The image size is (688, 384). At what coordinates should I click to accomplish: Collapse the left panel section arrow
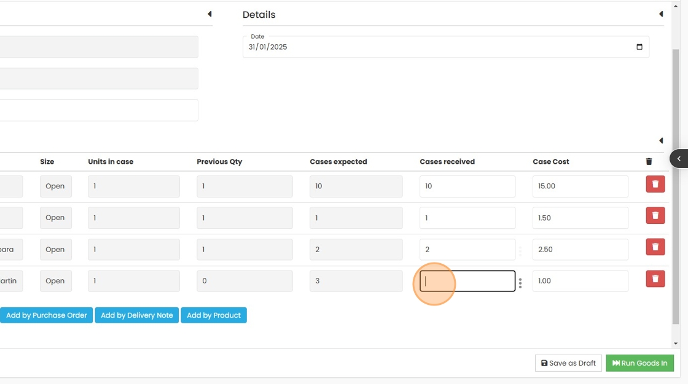click(209, 14)
